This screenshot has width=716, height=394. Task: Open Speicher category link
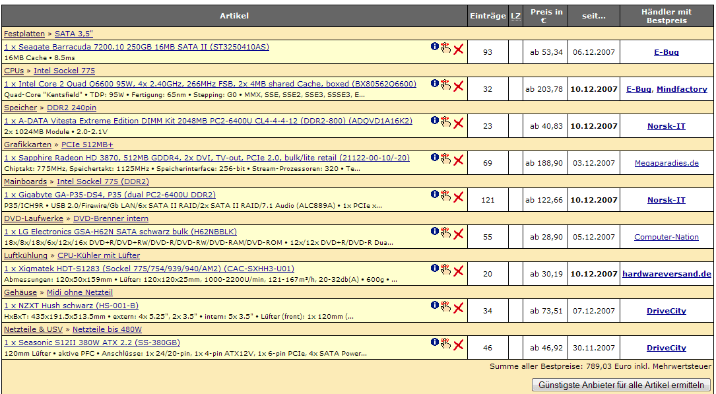[x=20, y=108]
